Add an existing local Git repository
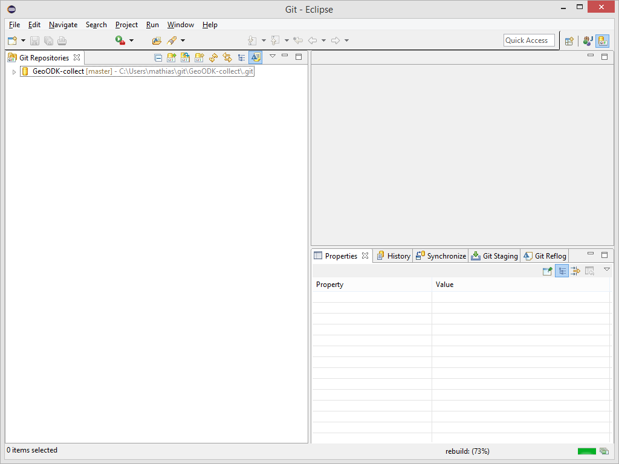 [x=171, y=57]
